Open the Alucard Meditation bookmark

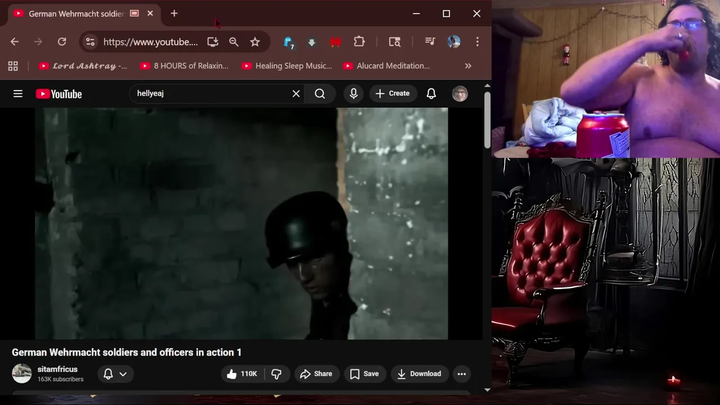[386, 66]
